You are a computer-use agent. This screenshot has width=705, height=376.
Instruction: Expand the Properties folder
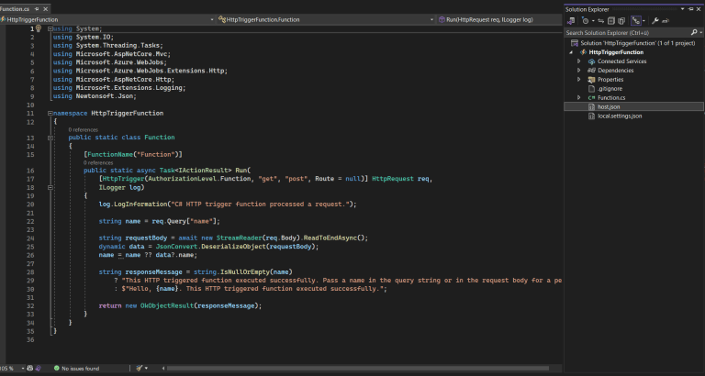pos(579,80)
